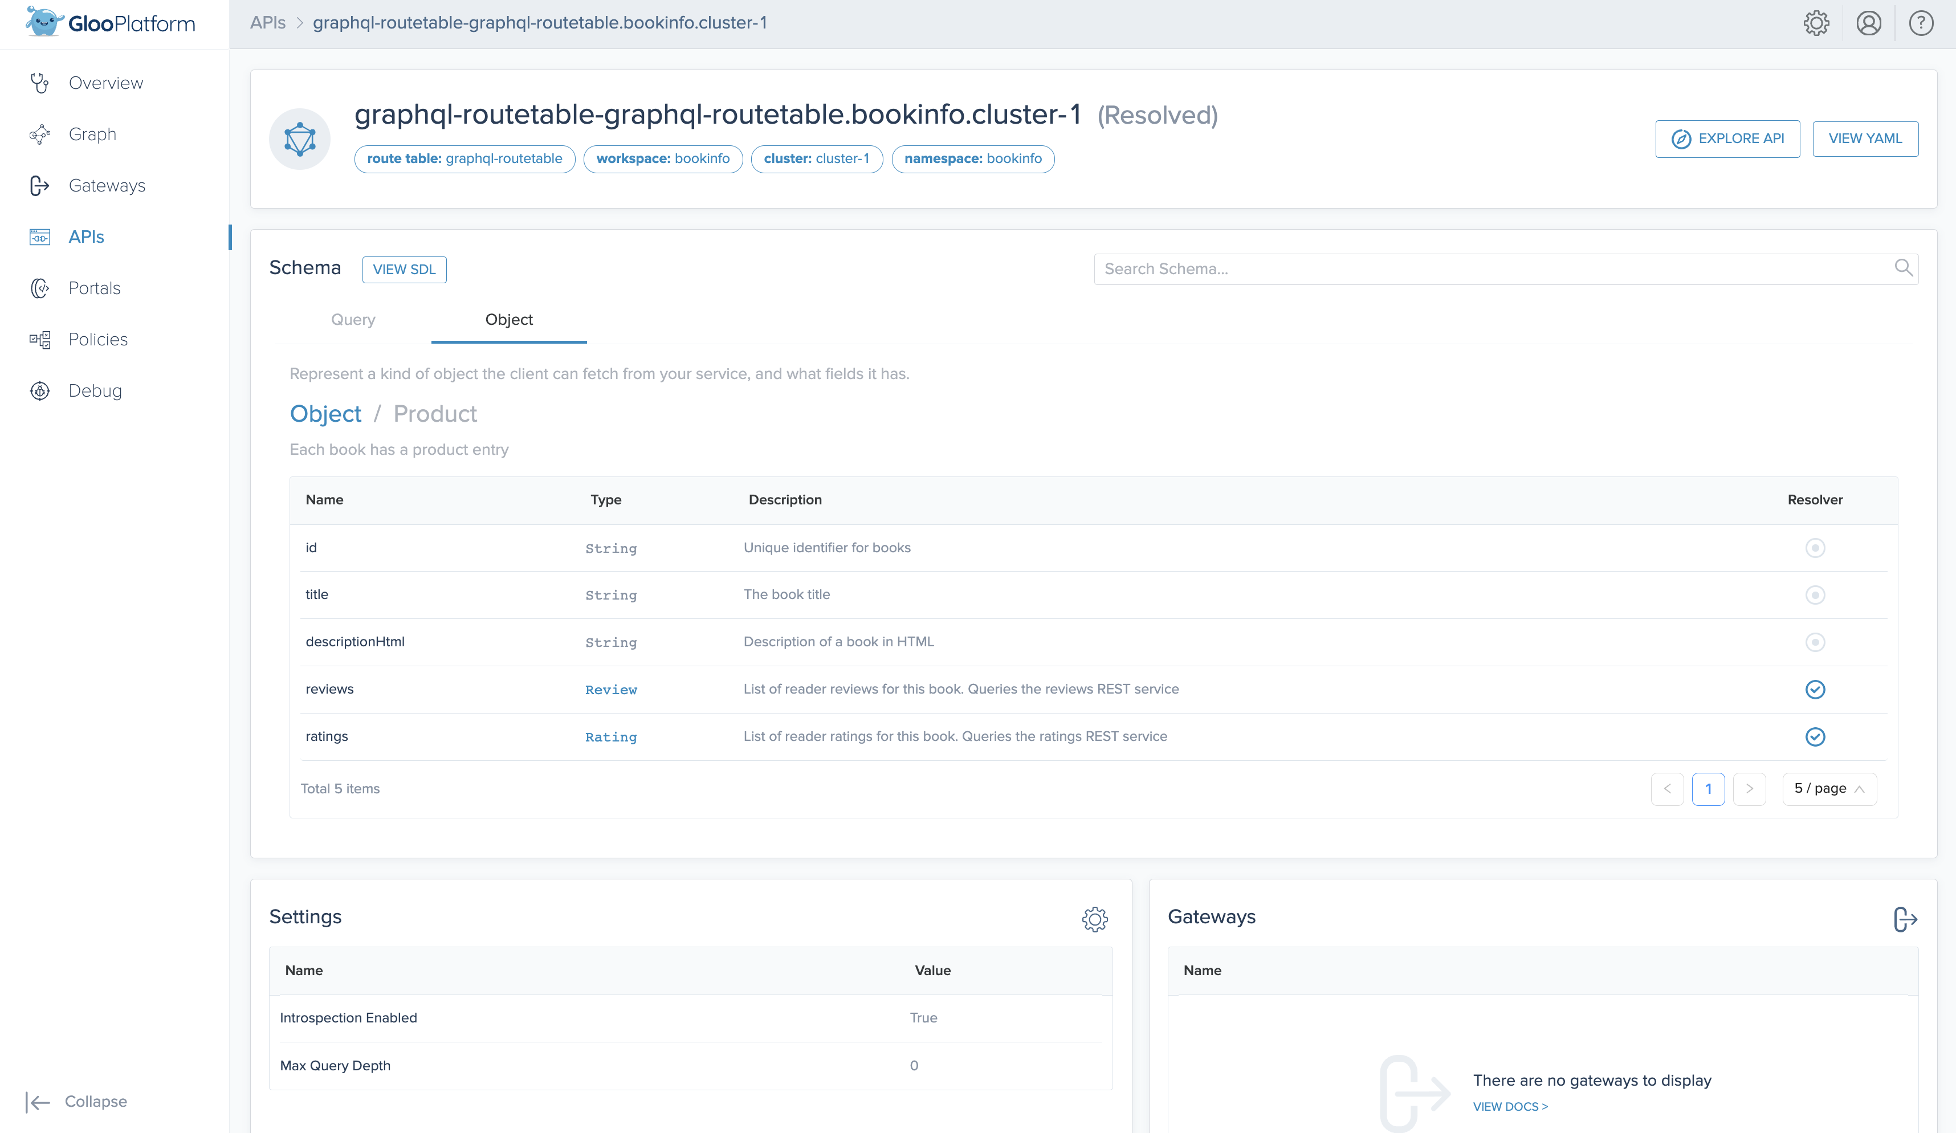Screen dimensions: 1956x1133
Task: Click the resolver checkmark for ratings
Action: coord(1815,736)
